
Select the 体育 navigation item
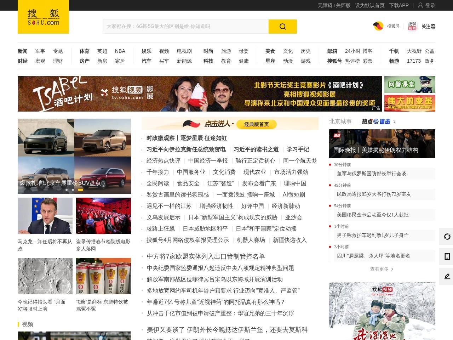point(84,51)
